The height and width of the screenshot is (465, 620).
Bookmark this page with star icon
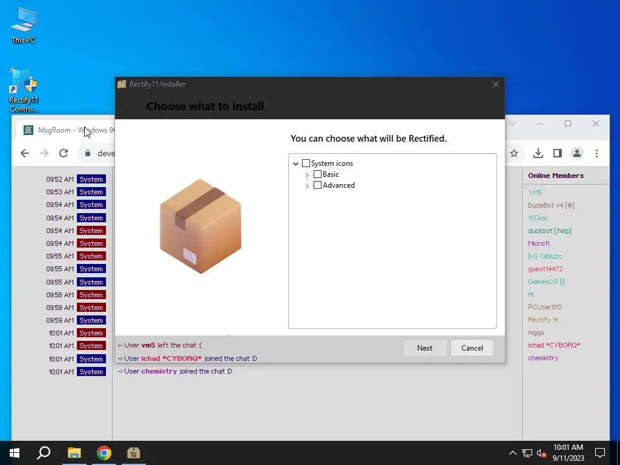pyautogui.click(x=514, y=153)
